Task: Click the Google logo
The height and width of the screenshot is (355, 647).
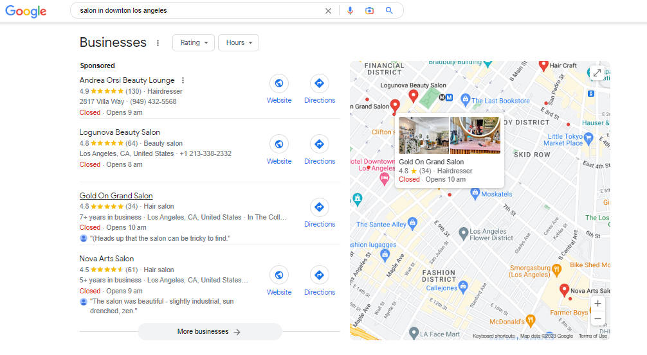Action: (26, 11)
